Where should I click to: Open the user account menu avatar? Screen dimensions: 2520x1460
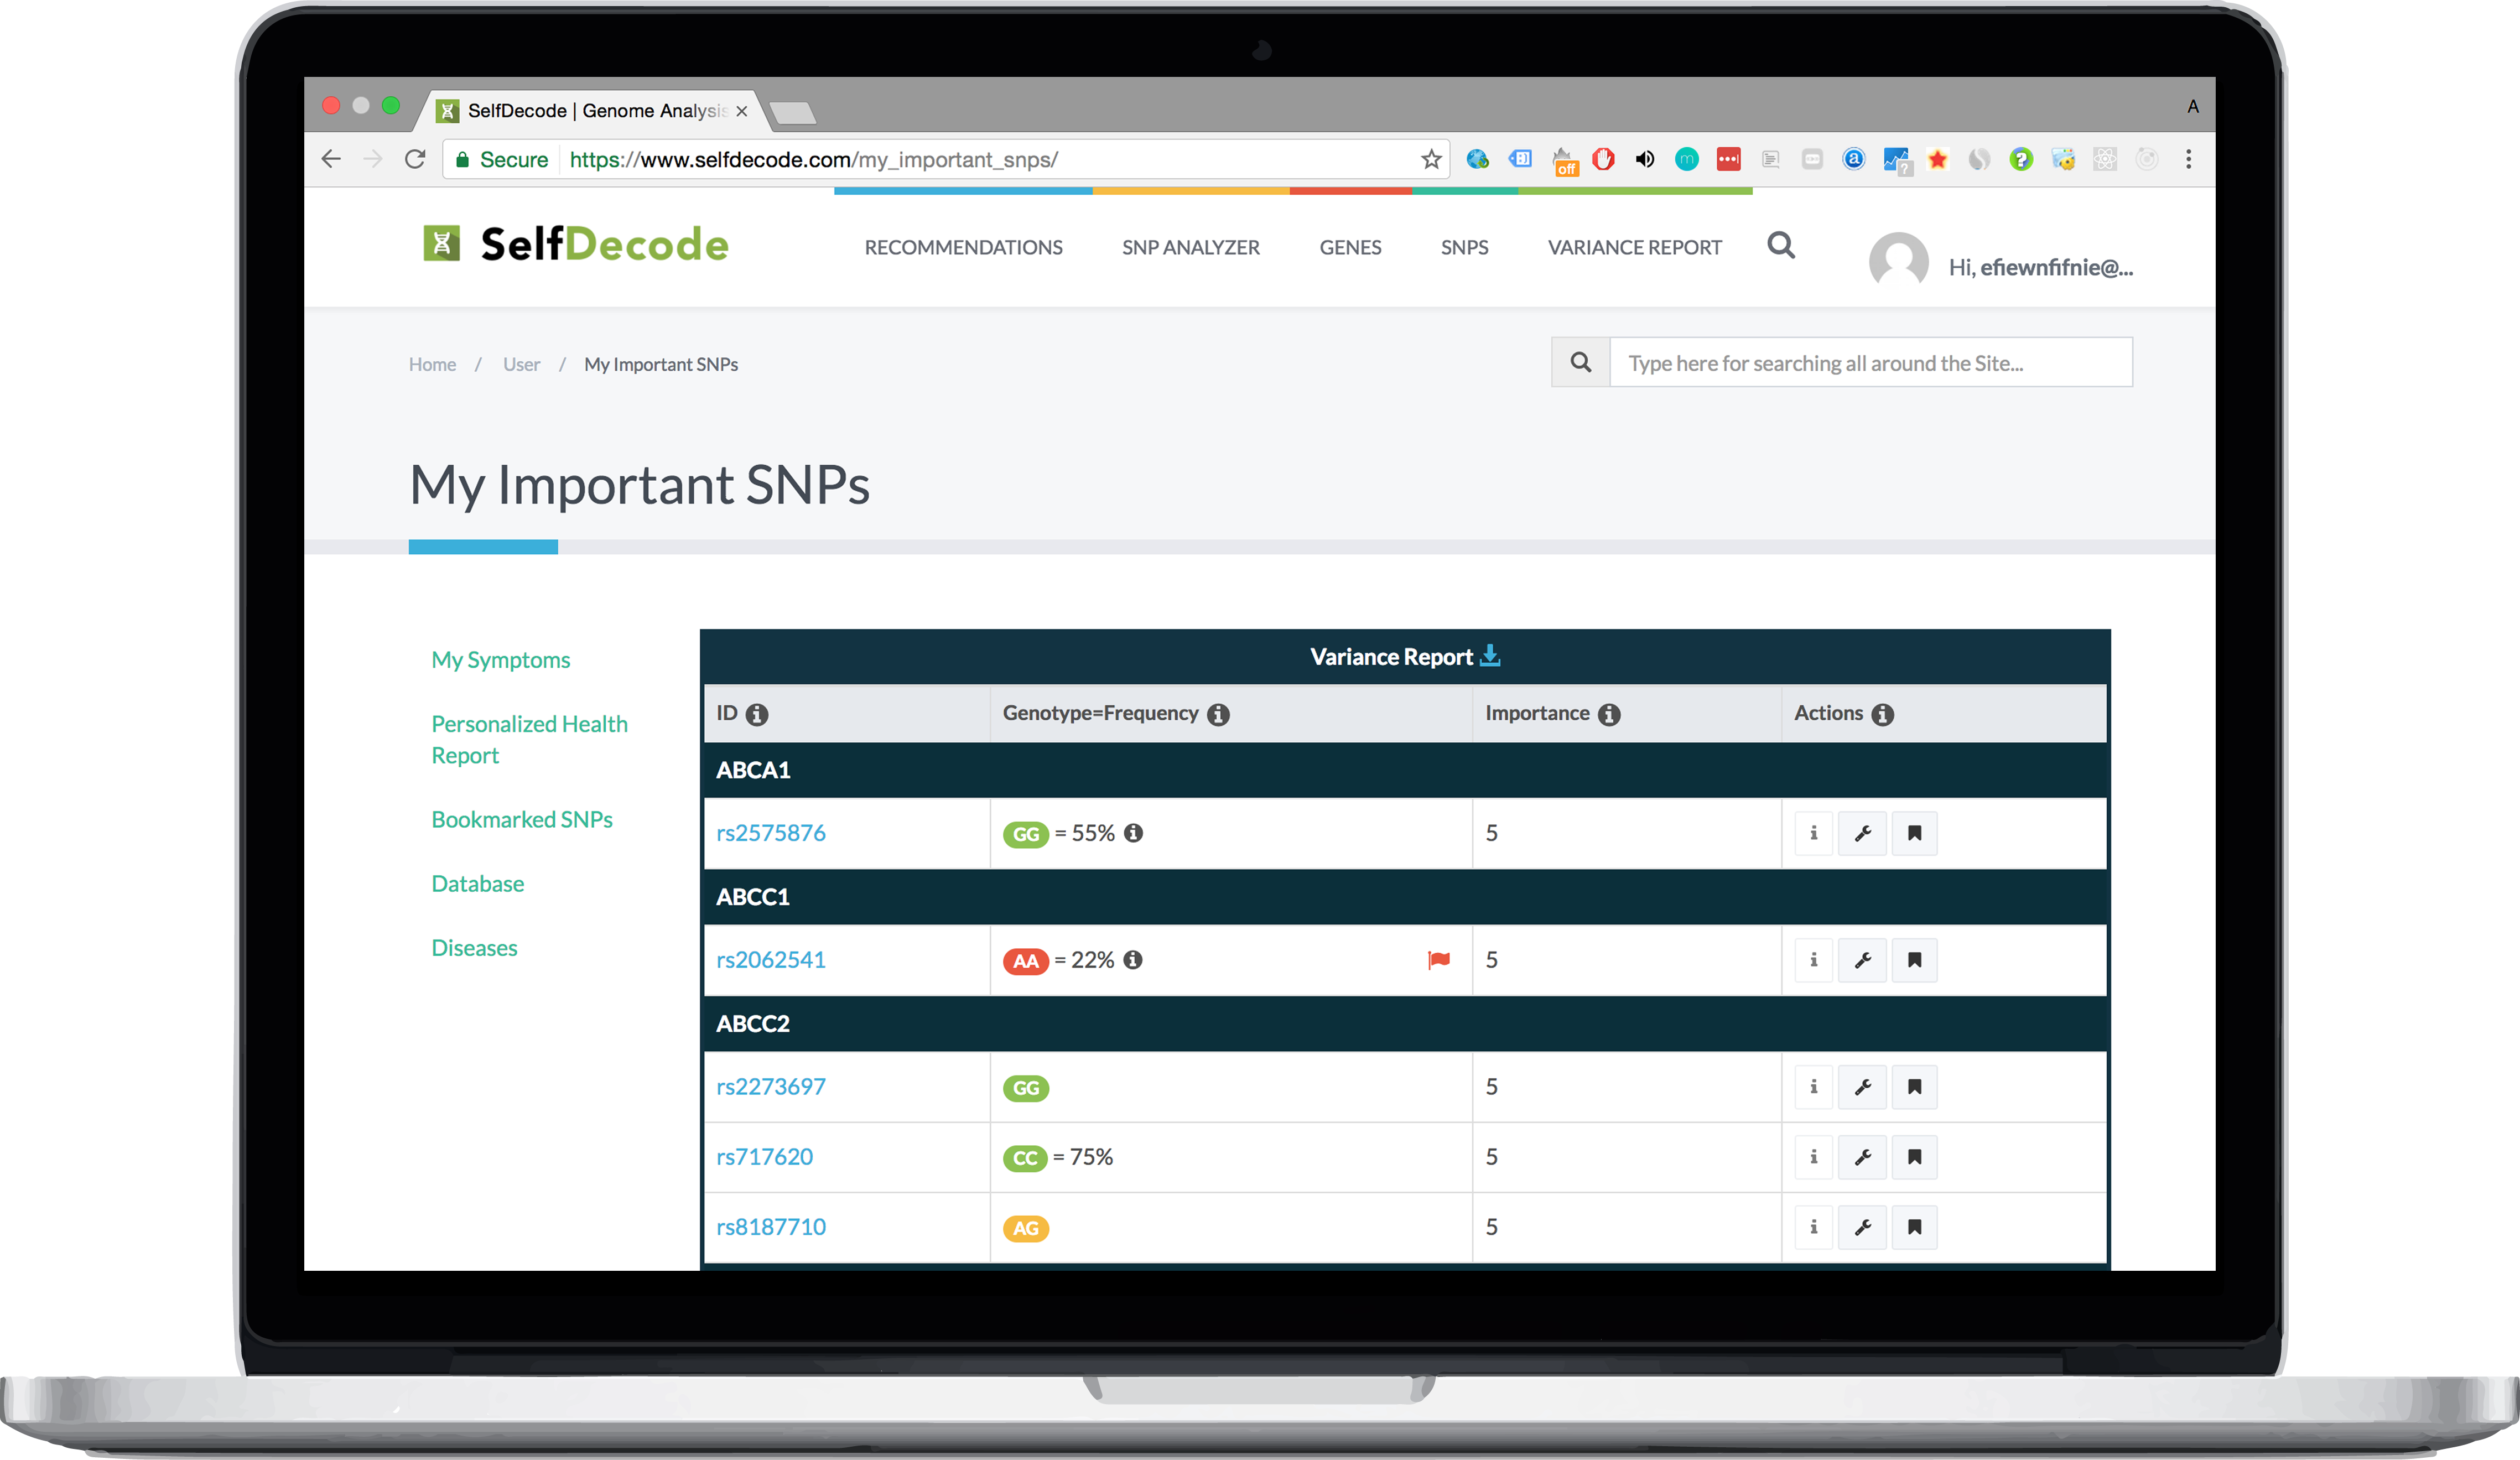(1898, 262)
